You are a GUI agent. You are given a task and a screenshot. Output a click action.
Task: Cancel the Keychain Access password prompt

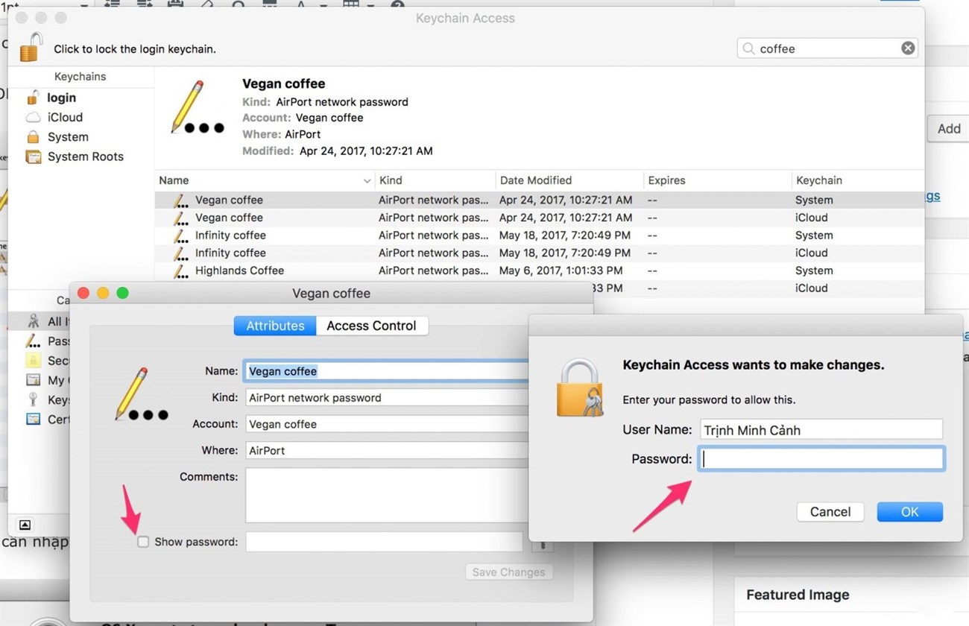pyautogui.click(x=830, y=512)
